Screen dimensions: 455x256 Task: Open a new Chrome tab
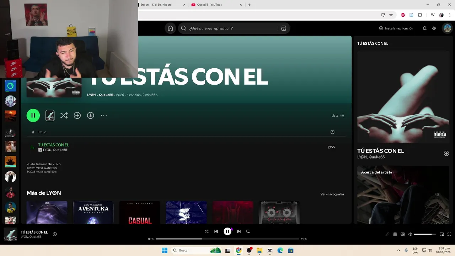click(249, 5)
